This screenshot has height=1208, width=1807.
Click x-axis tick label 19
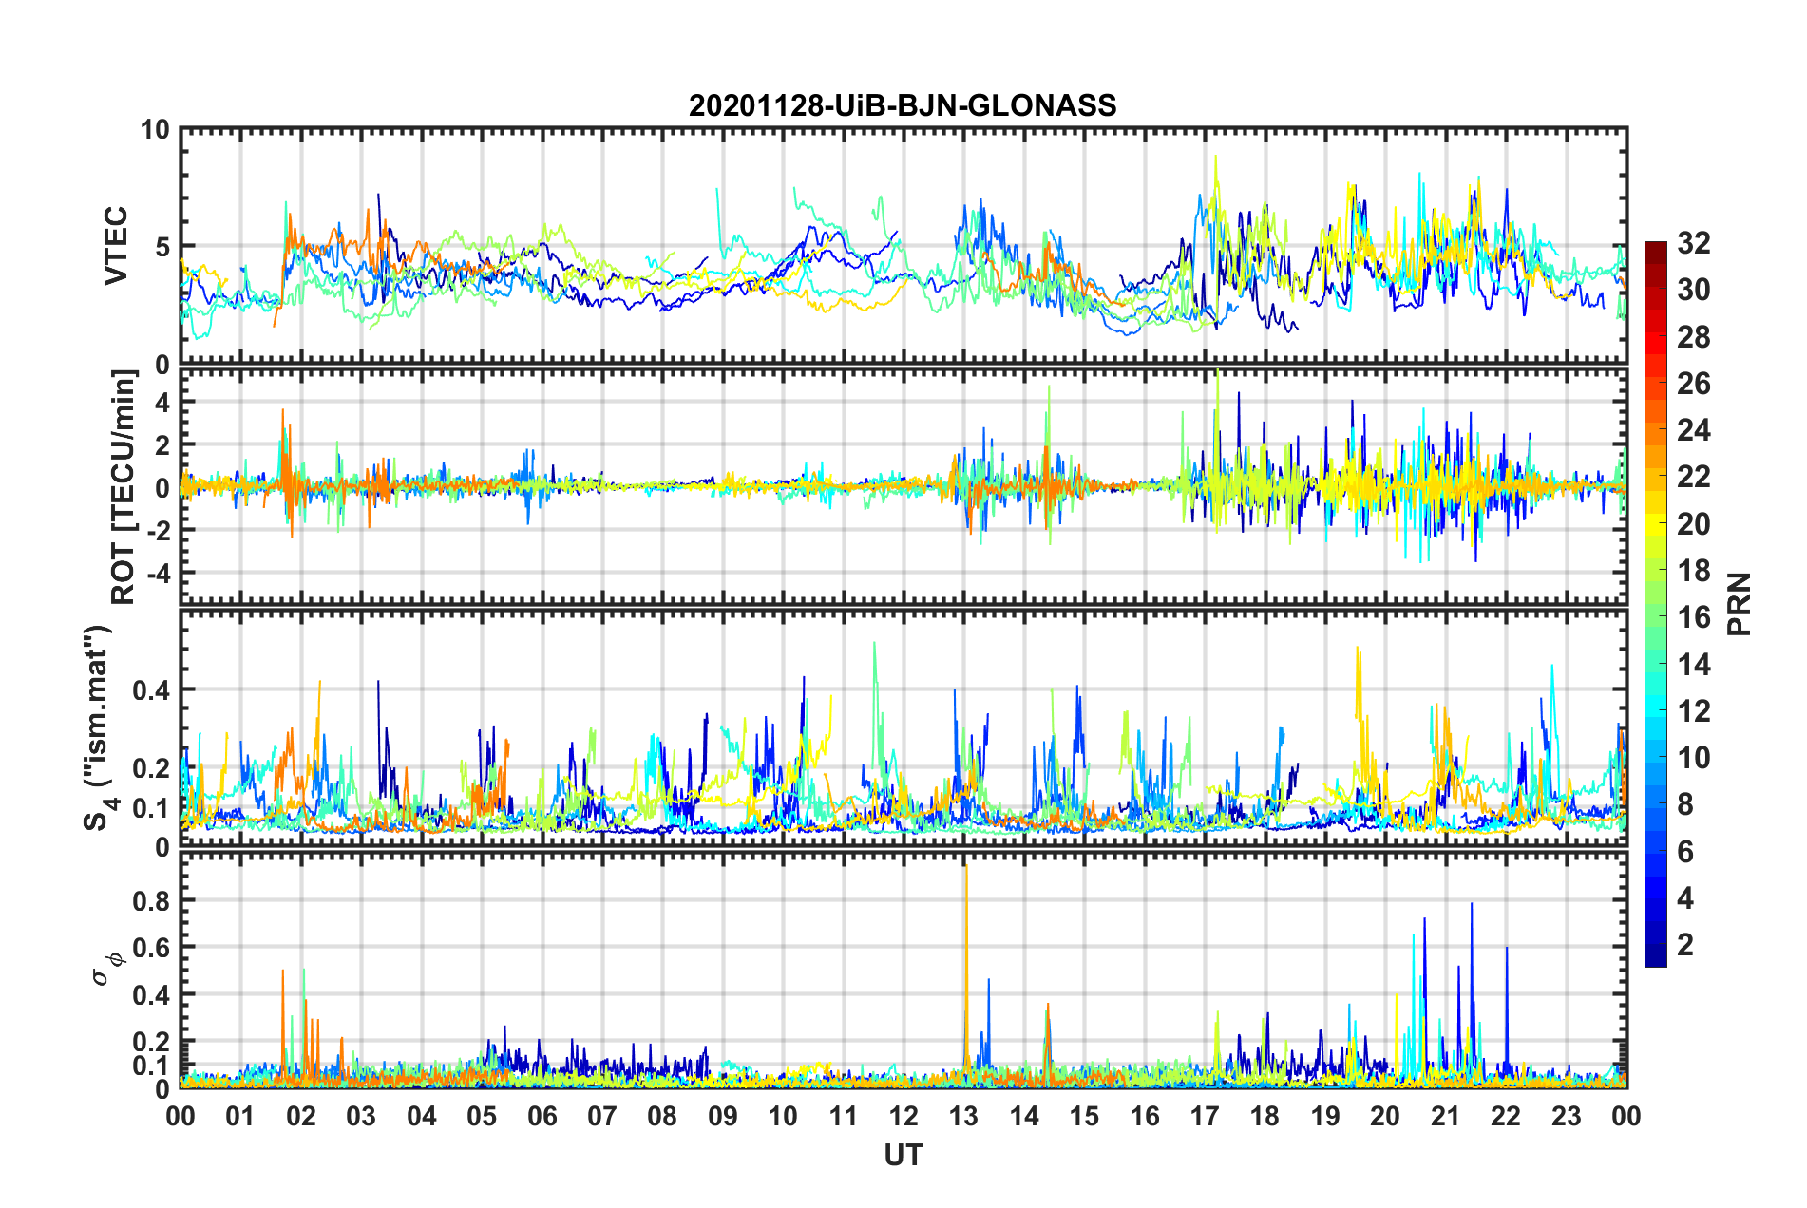coord(1325,1116)
